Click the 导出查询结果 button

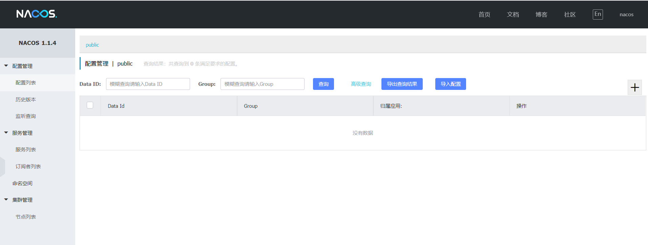(402, 84)
